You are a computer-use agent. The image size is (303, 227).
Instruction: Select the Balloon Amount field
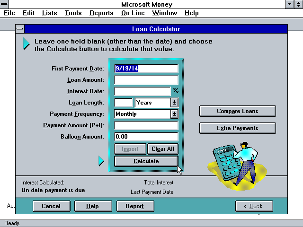point(146,137)
